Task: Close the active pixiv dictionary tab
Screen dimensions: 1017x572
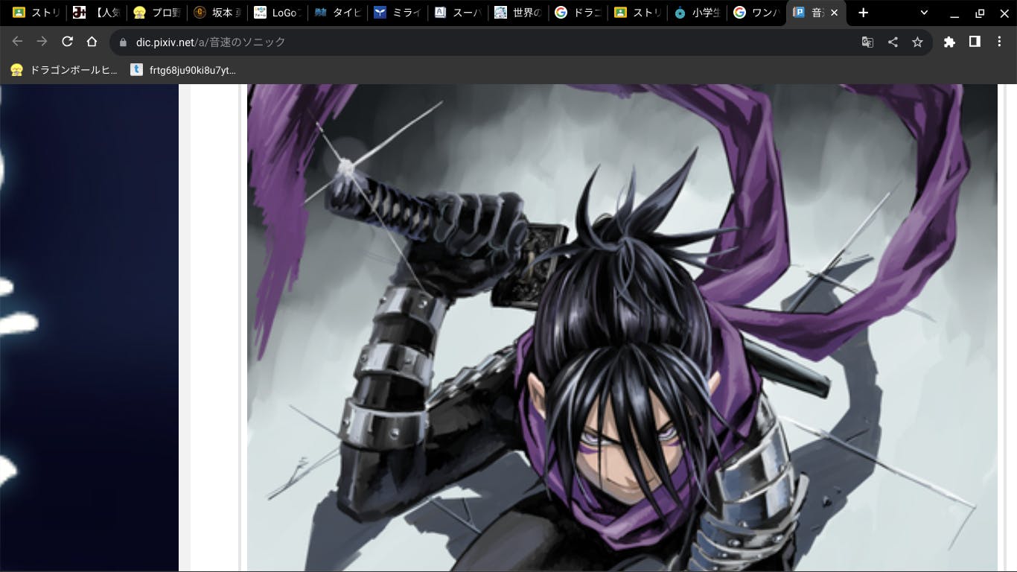Action: click(x=834, y=13)
